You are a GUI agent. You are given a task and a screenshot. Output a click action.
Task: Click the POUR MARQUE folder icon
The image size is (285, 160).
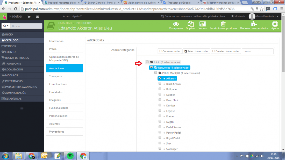[x=160, y=73]
